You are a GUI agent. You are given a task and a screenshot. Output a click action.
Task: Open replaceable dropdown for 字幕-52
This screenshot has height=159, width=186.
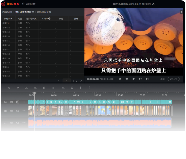tap(28, 27)
